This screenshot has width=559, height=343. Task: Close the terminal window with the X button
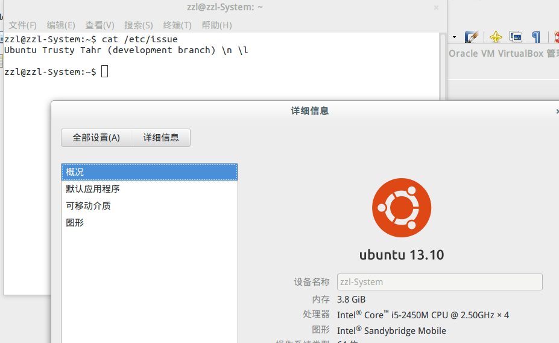coord(436,7)
